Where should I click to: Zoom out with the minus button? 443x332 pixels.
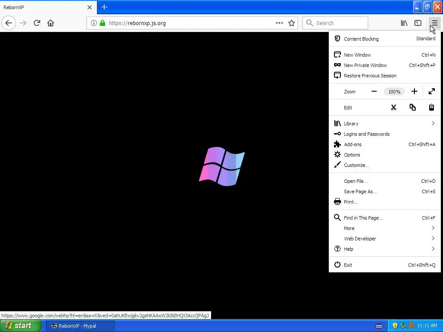pyautogui.click(x=374, y=92)
